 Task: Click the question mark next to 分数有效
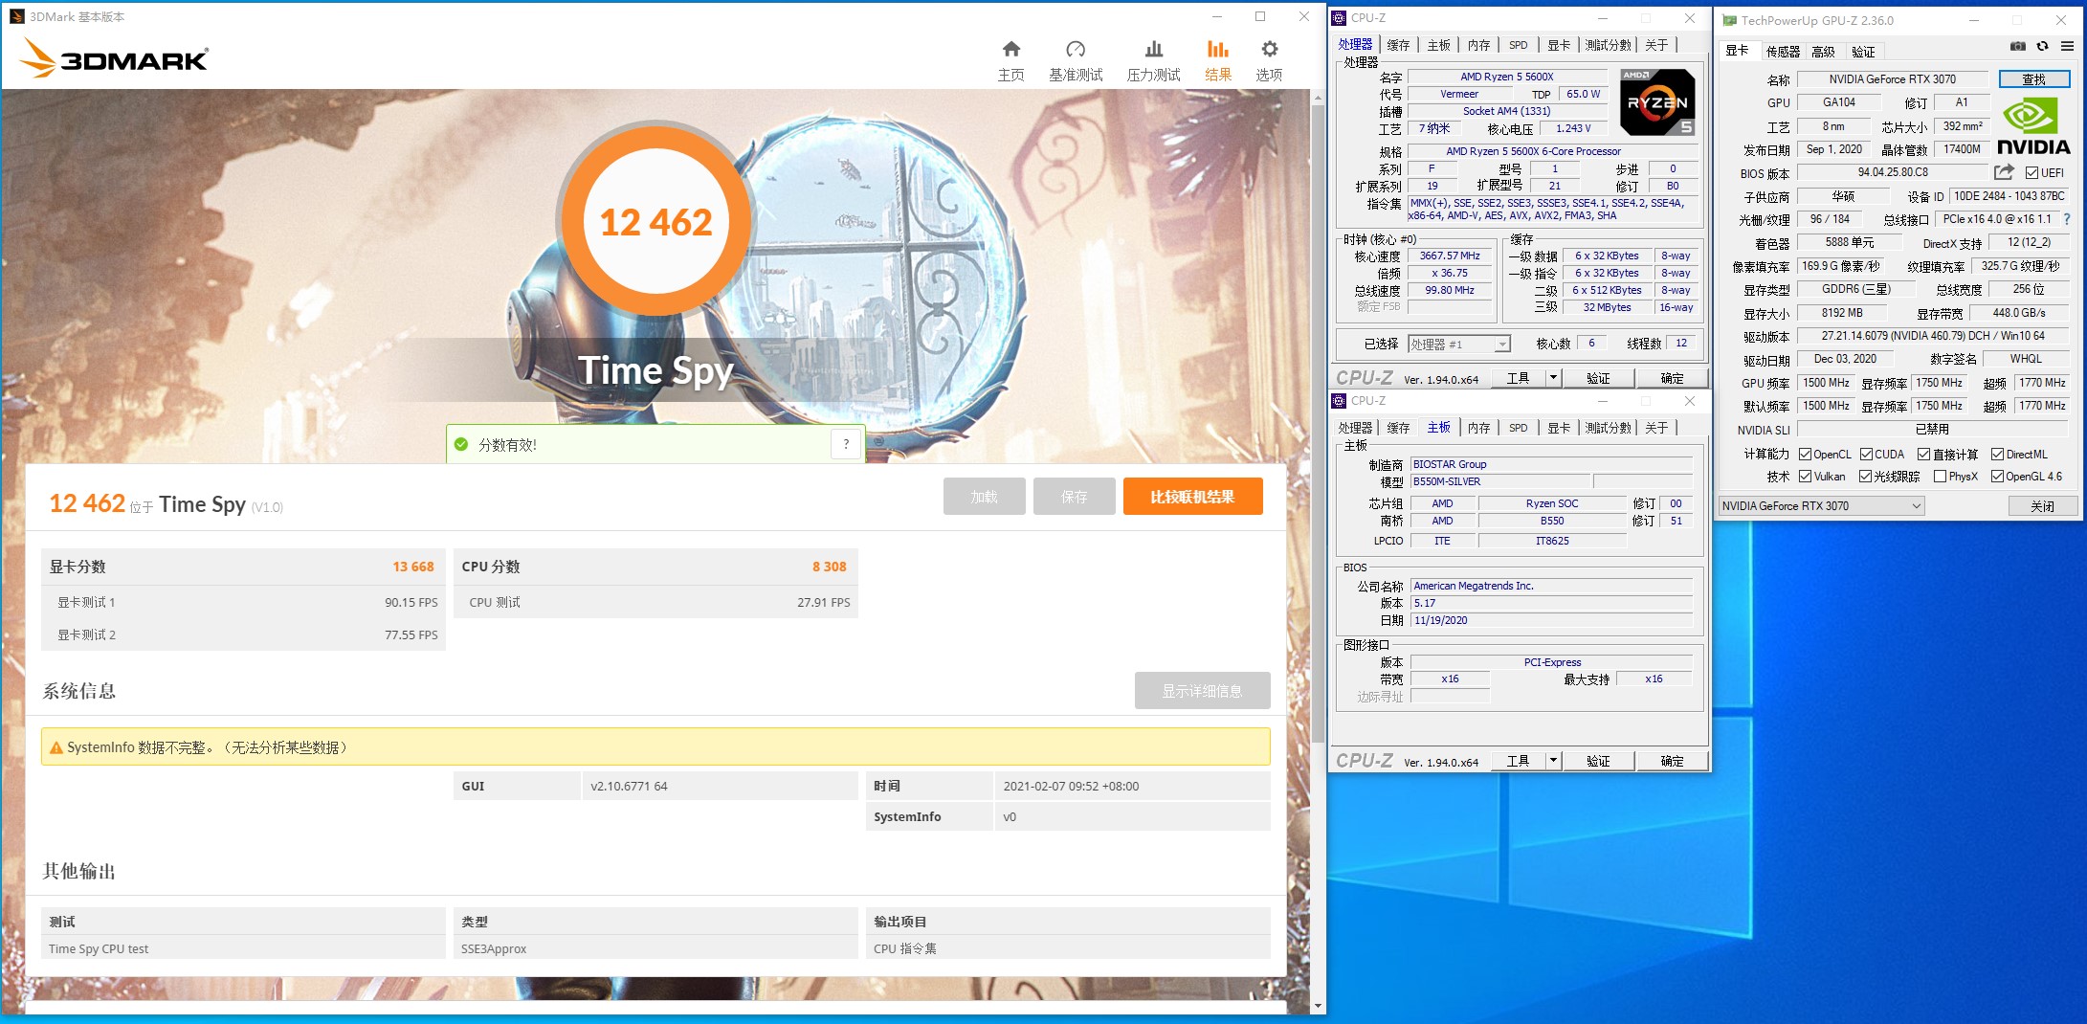[846, 444]
